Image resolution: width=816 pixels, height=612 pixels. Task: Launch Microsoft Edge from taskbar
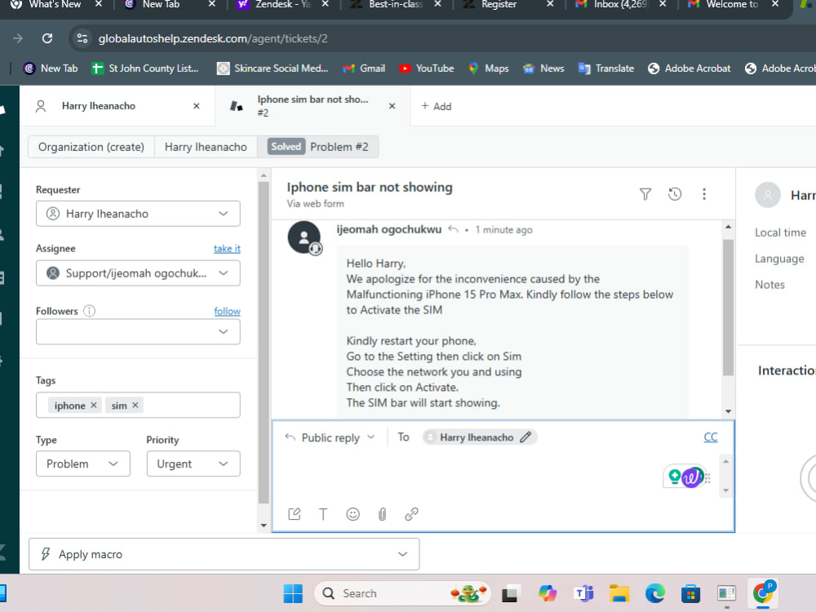pyautogui.click(x=655, y=593)
